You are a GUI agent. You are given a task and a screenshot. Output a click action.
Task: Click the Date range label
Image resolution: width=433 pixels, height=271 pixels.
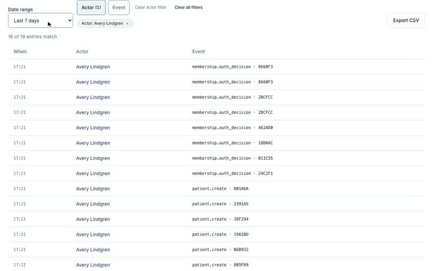[x=21, y=9]
